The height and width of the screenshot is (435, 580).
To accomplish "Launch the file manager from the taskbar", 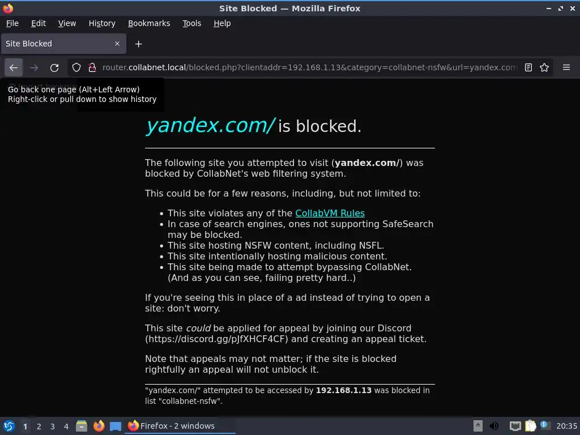I will (82, 426).
